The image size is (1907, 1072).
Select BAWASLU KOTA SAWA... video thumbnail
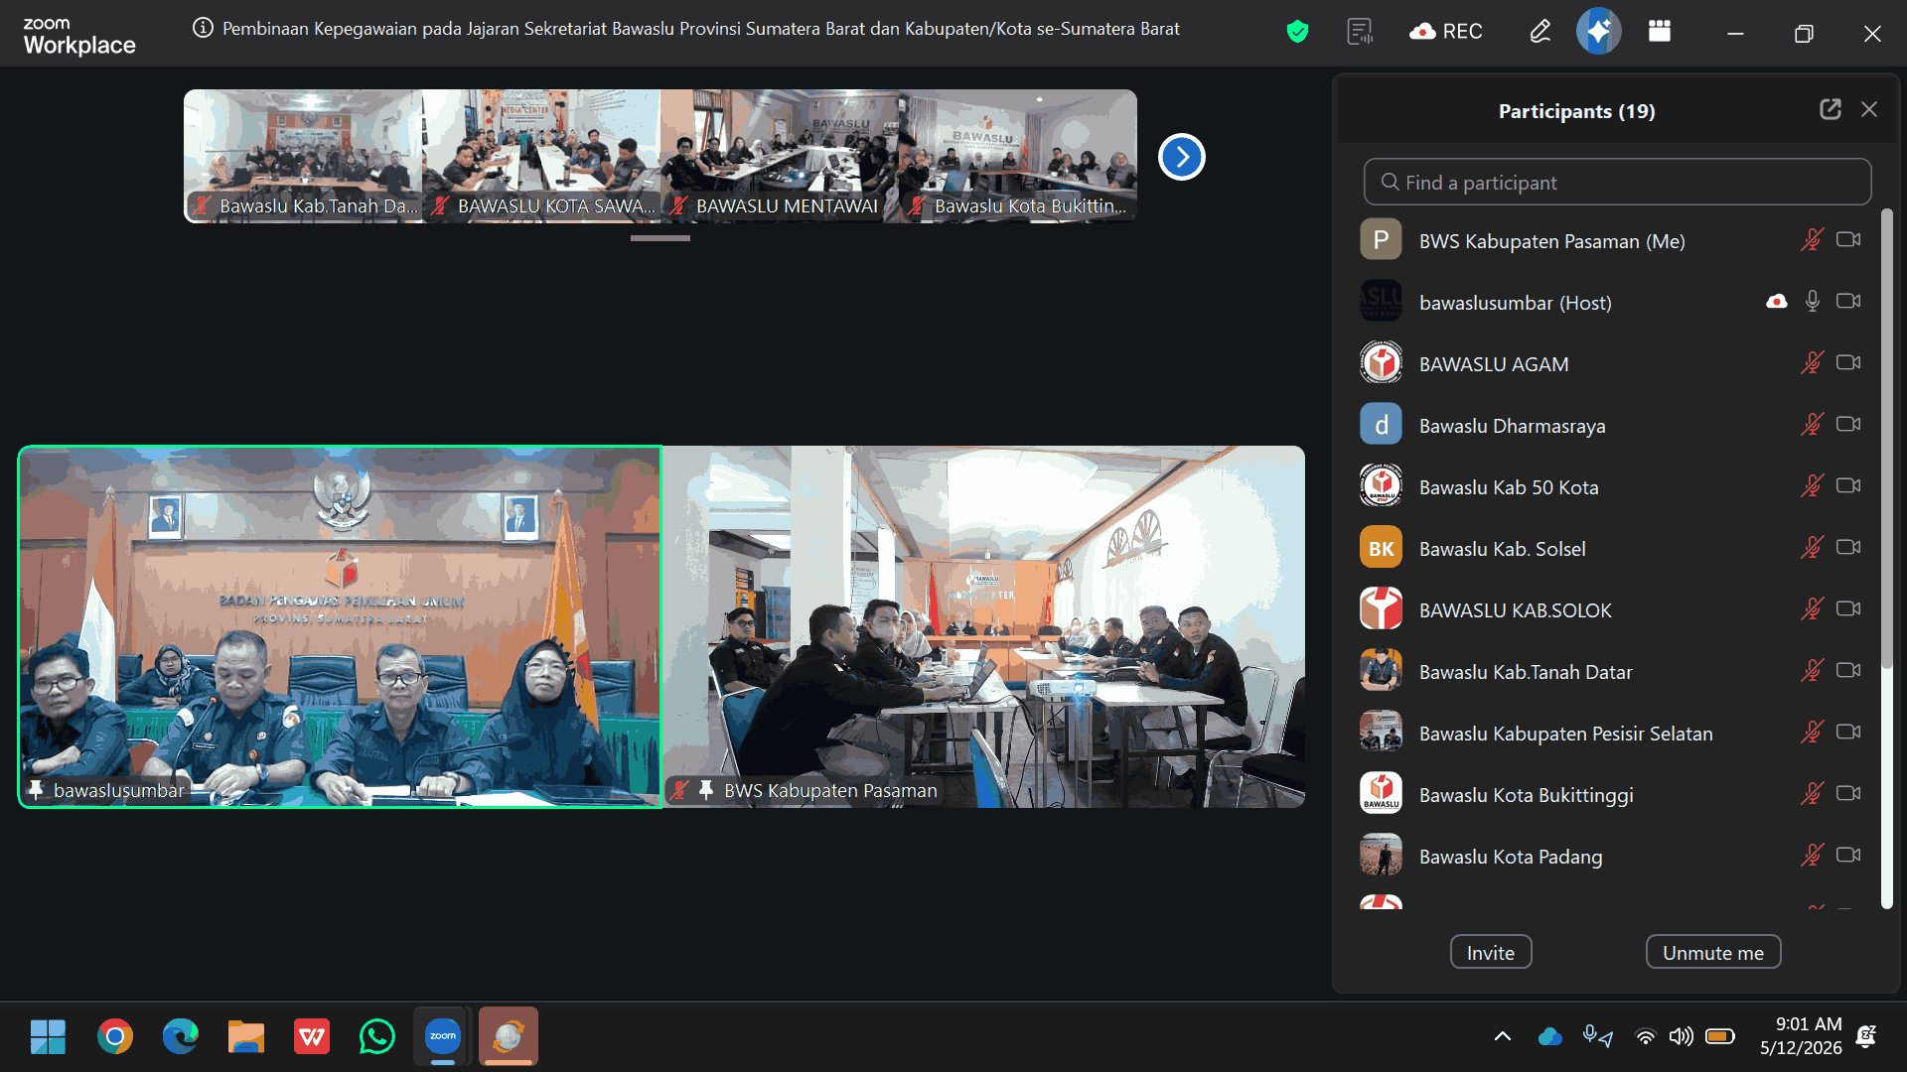click(541, 156)
